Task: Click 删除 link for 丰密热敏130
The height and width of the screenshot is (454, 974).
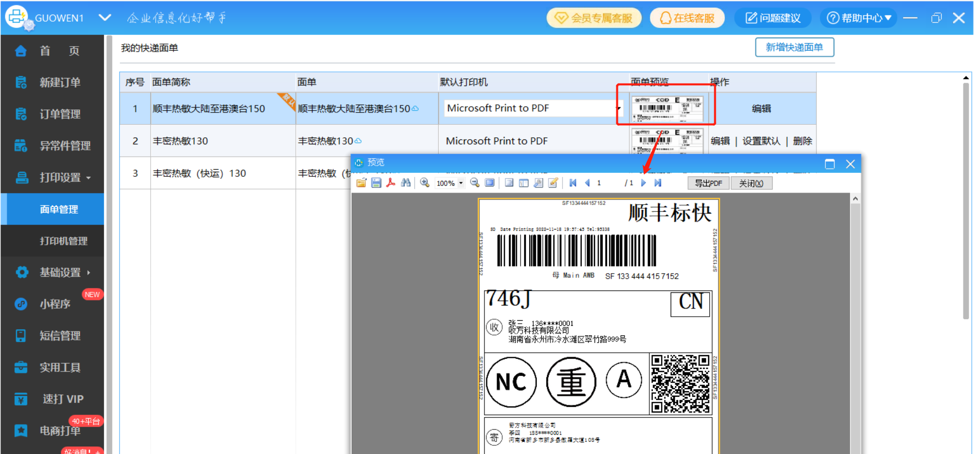Action: [x=803, y=141]
